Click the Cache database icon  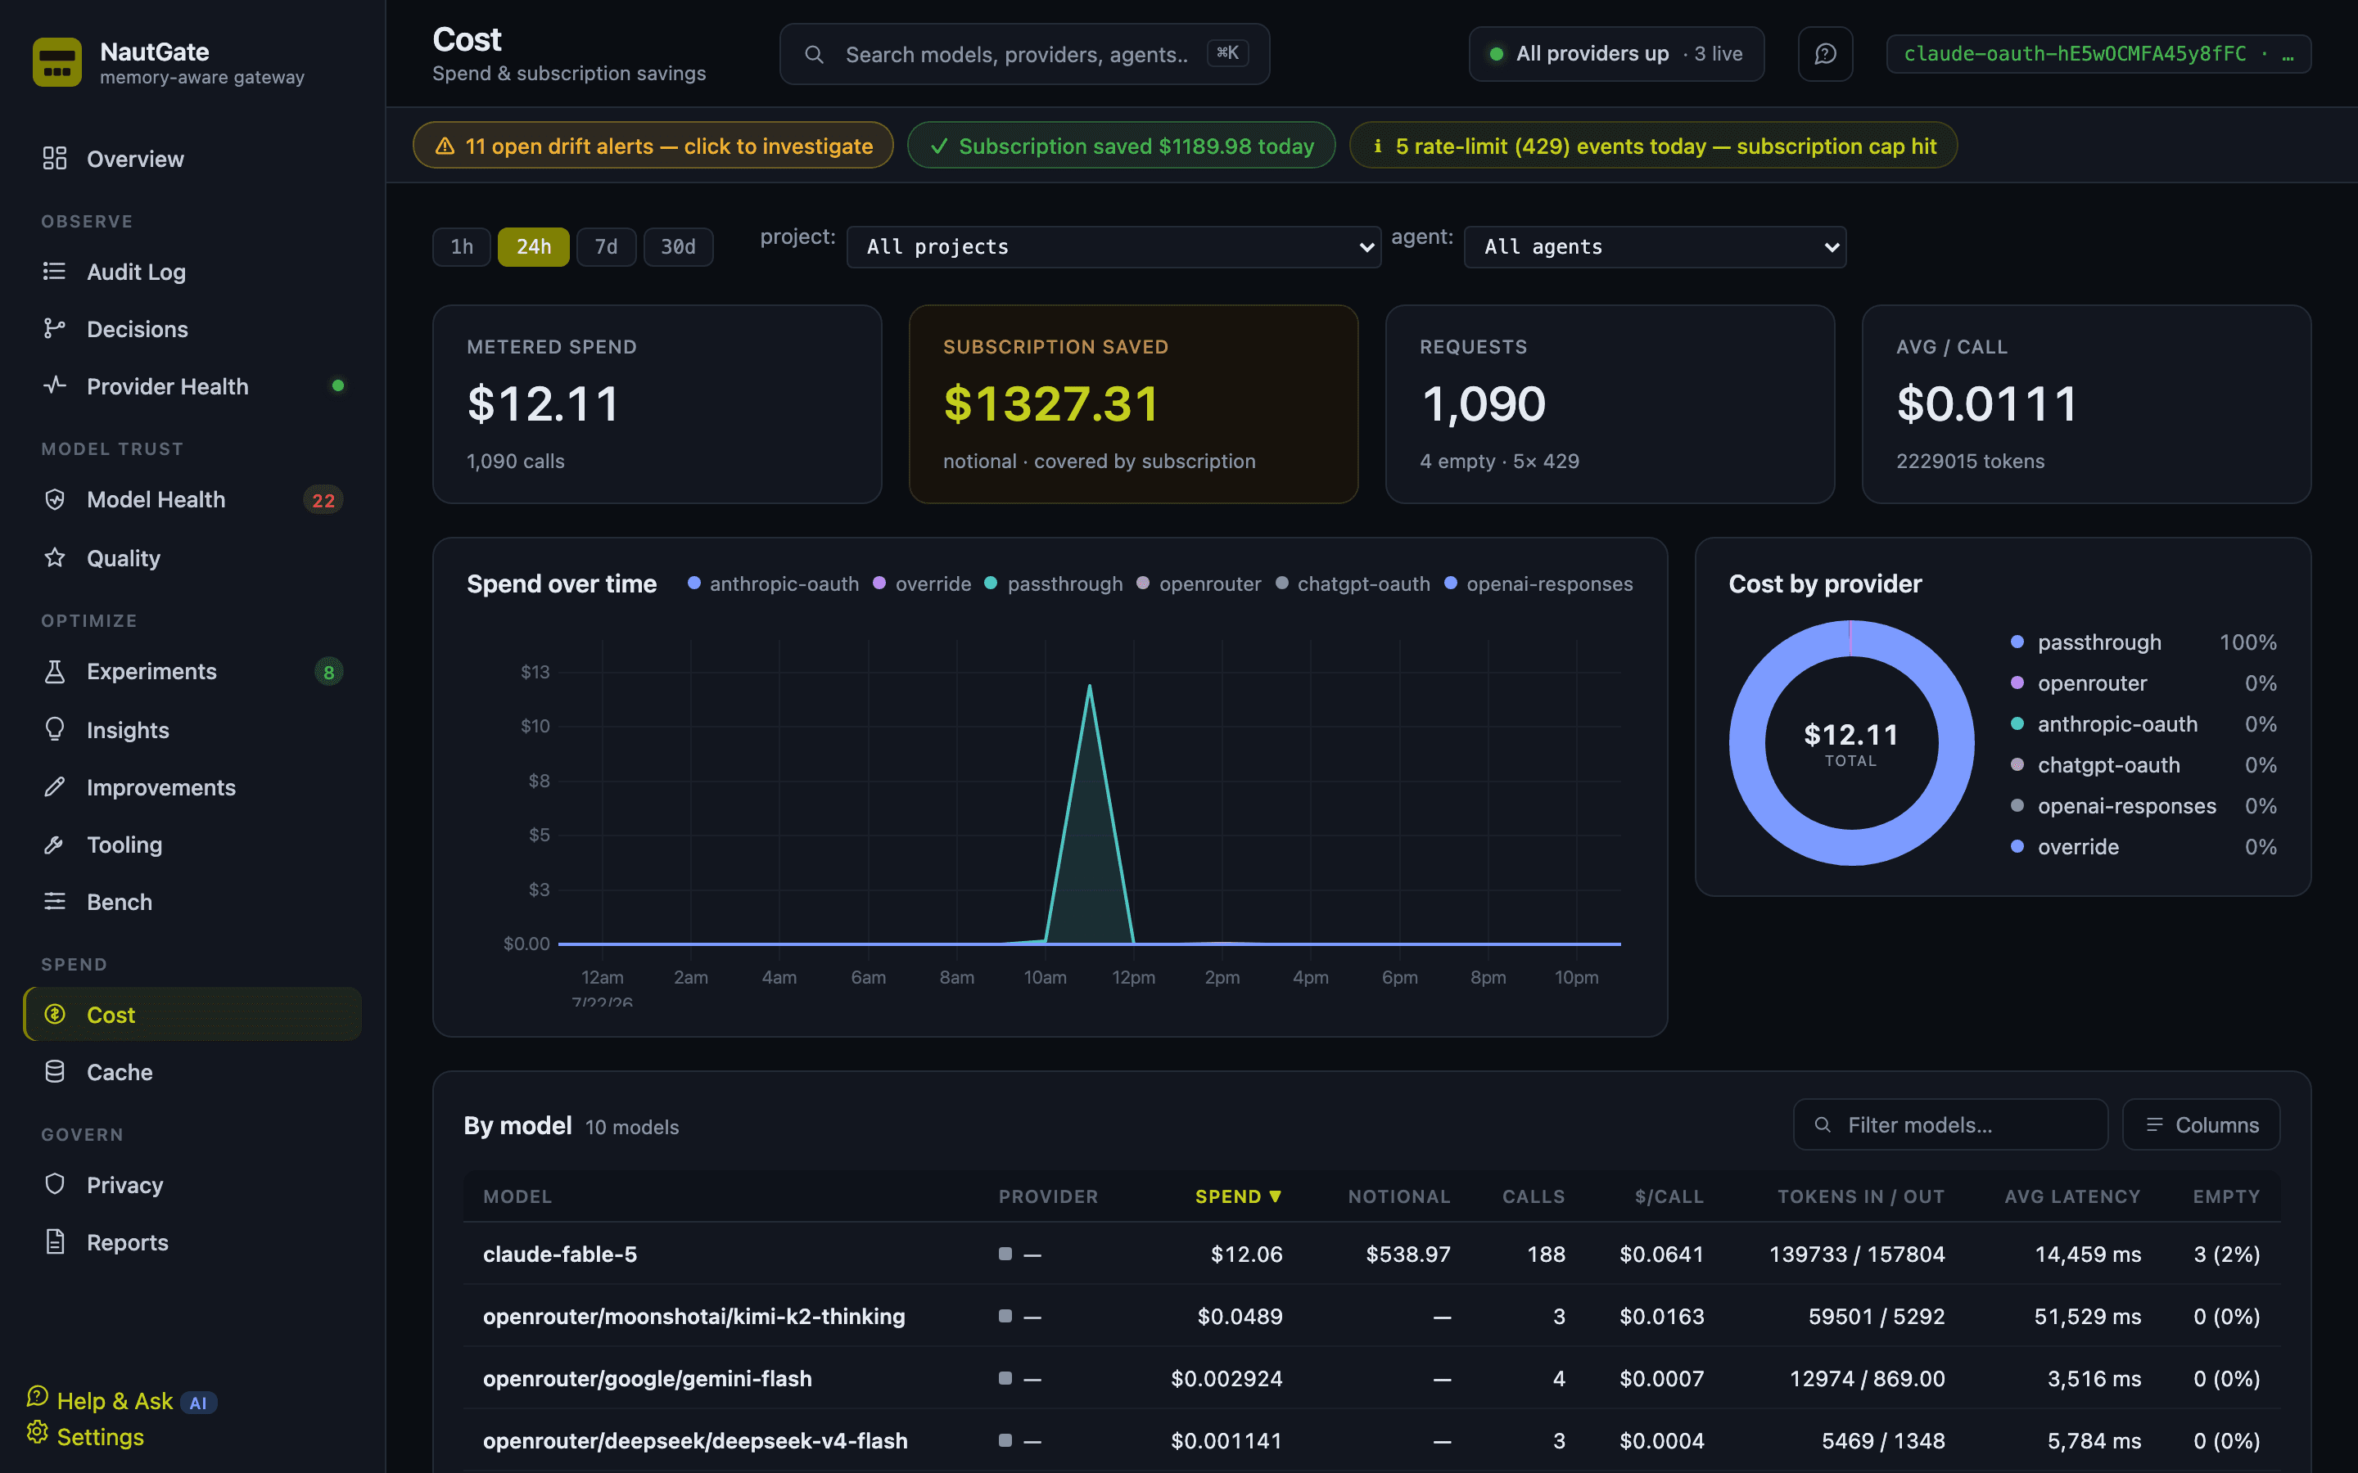[55, 1072]
